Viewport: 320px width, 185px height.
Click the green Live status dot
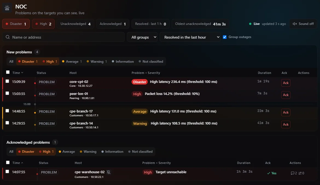tap(250, 24)
